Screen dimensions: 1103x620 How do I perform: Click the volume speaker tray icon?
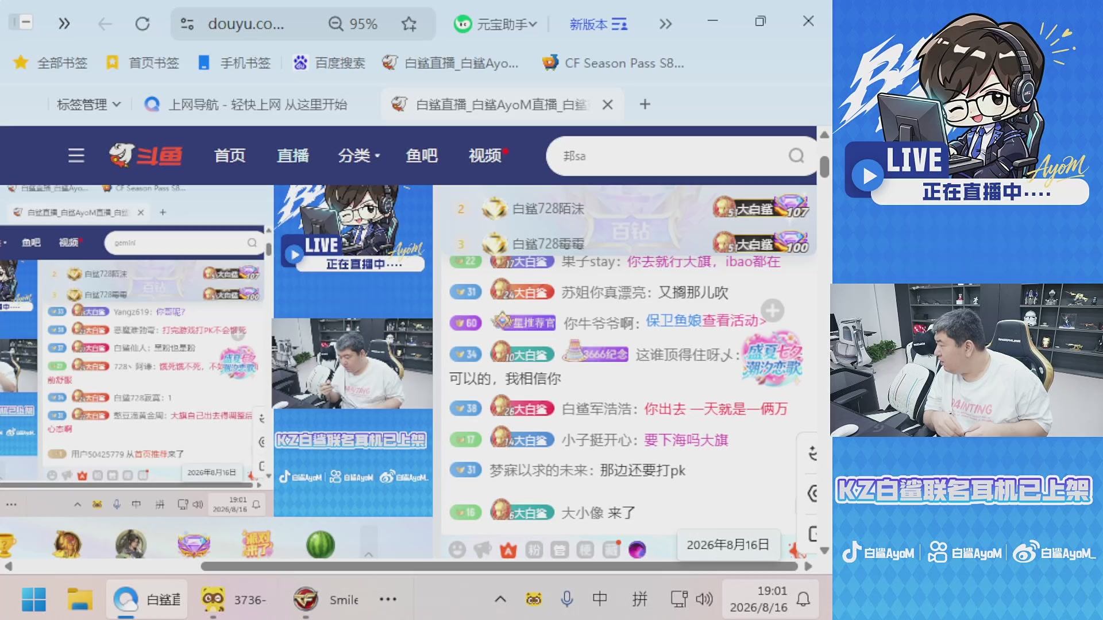pyautogui.click(x=704, y=600)
